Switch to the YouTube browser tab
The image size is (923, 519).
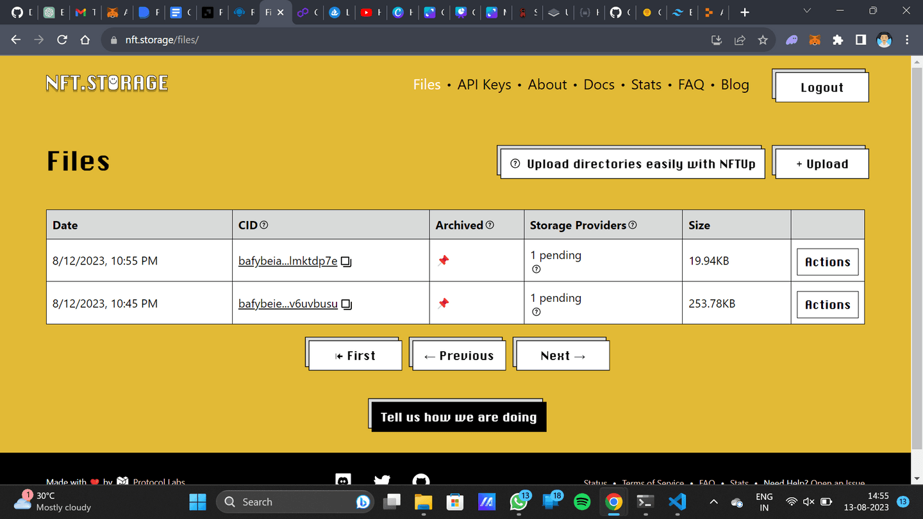pyautogui.click(x=371, y=12)
